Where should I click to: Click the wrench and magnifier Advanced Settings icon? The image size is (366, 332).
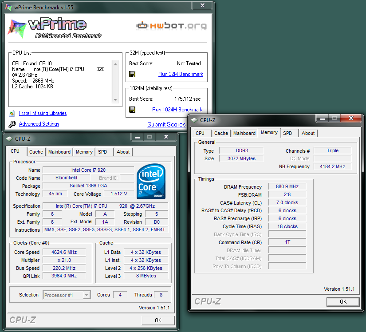tap(12, 124)
